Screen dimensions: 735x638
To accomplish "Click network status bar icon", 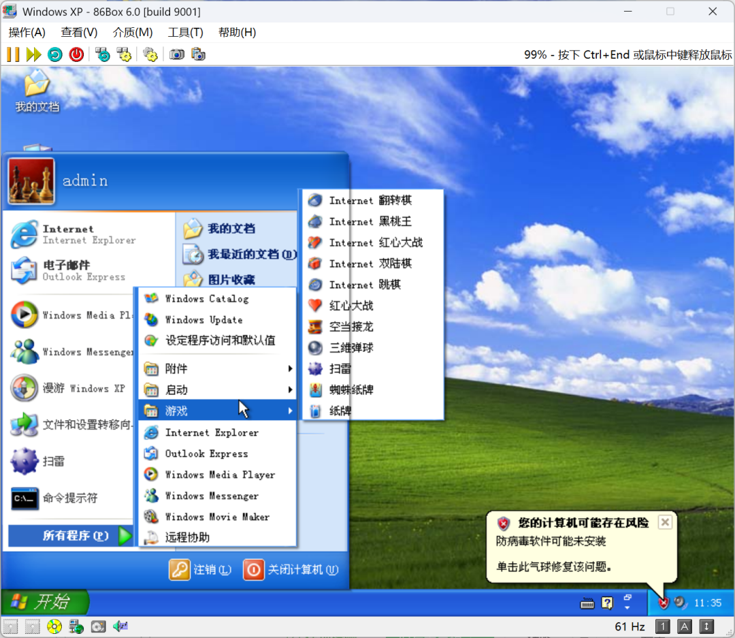I will point(76,626).
